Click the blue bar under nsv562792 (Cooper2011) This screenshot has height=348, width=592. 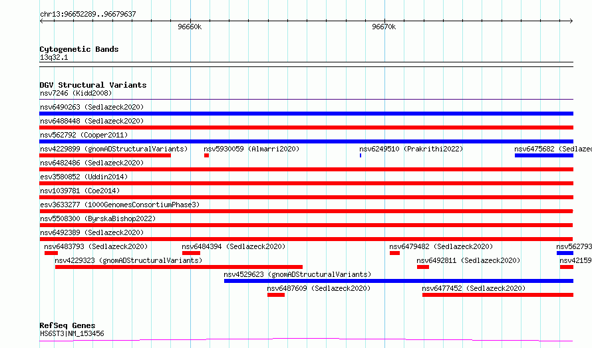(x=306, y=141)
